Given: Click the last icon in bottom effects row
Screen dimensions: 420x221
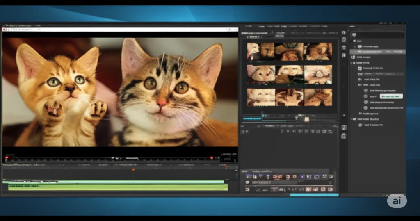Looking at the screenshot, I should (331, 177).
